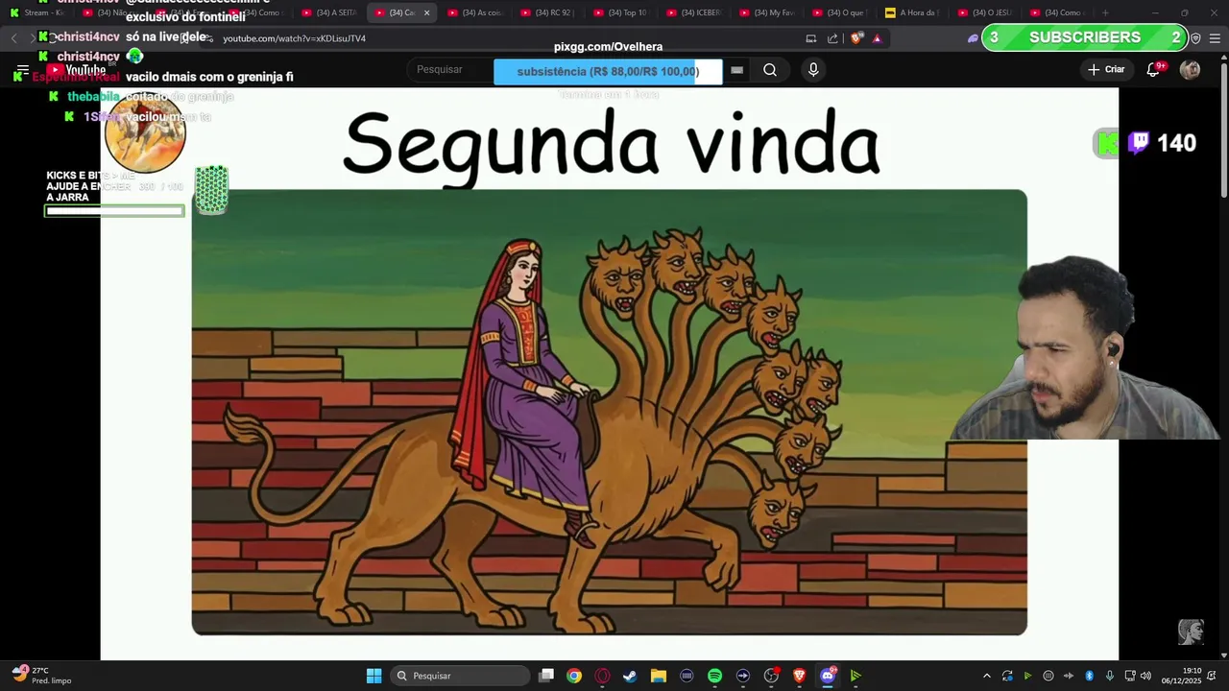The width and height of the screenshot is (1229, 691).
Task: Open Discord from the taskbar
Action: (x=828, y=676)
